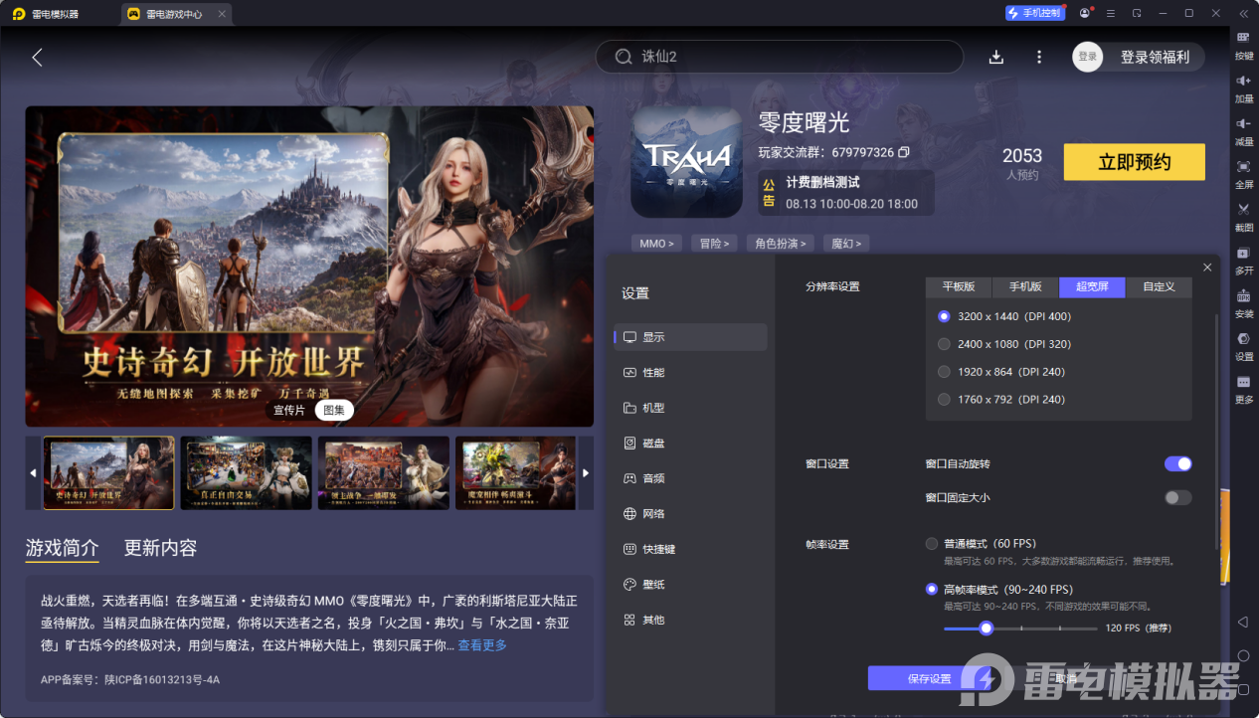Close the 雷电游戏中心 tab
Viewport: 1259px width, 718px height.
[x=221, y=14]
